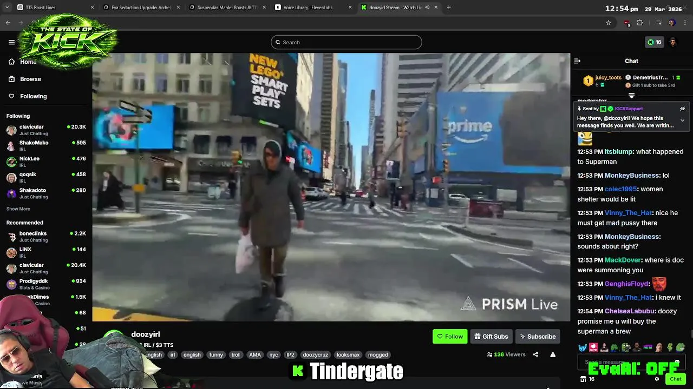
Task: Open Prodigyddk recommended channel
Action: [x=46, y=284]
